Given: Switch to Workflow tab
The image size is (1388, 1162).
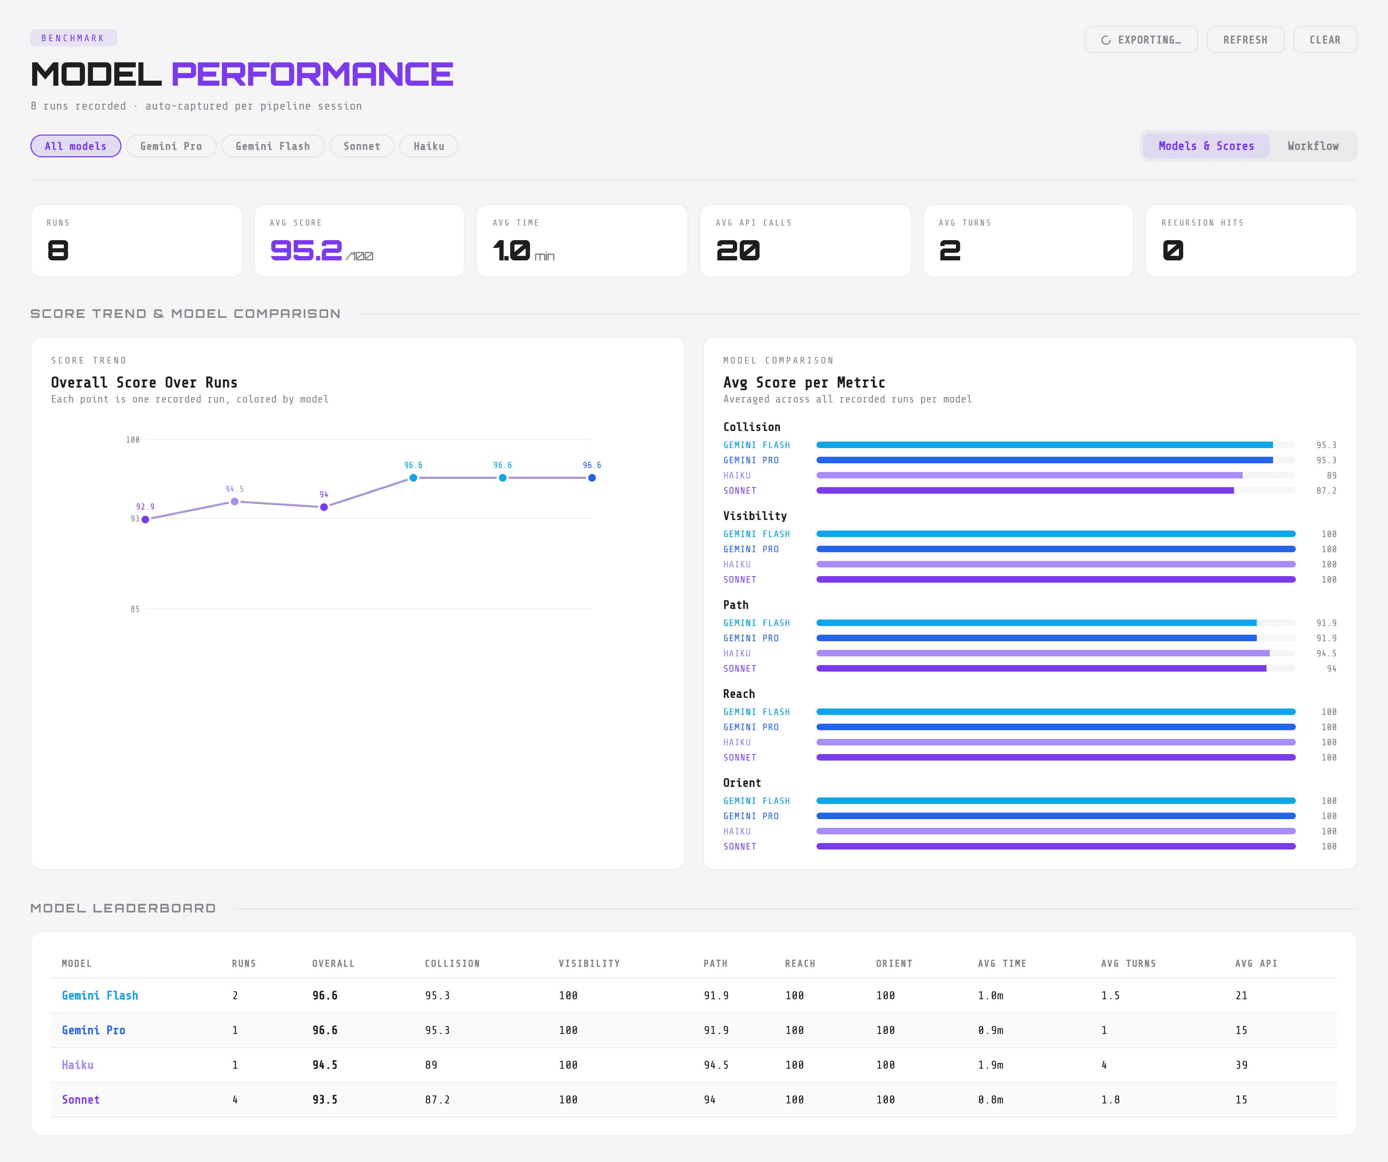Looking at the screenshot, I should [1313, 146].
